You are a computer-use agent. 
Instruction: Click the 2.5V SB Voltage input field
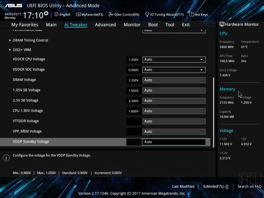point(174,101)
